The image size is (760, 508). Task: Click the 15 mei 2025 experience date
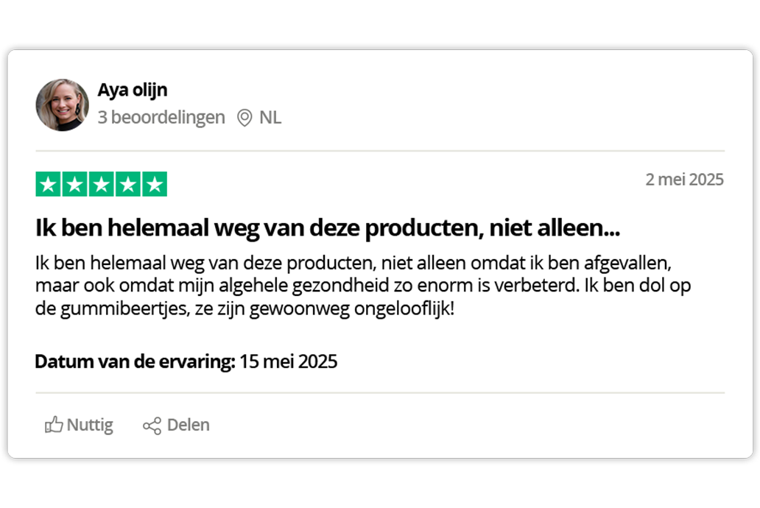point(289,361)
